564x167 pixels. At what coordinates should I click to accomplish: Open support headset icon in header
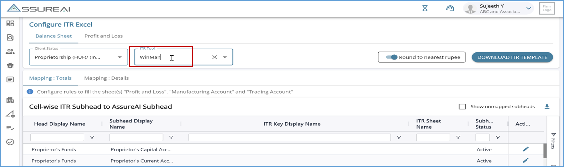click(x=450, y=8)
